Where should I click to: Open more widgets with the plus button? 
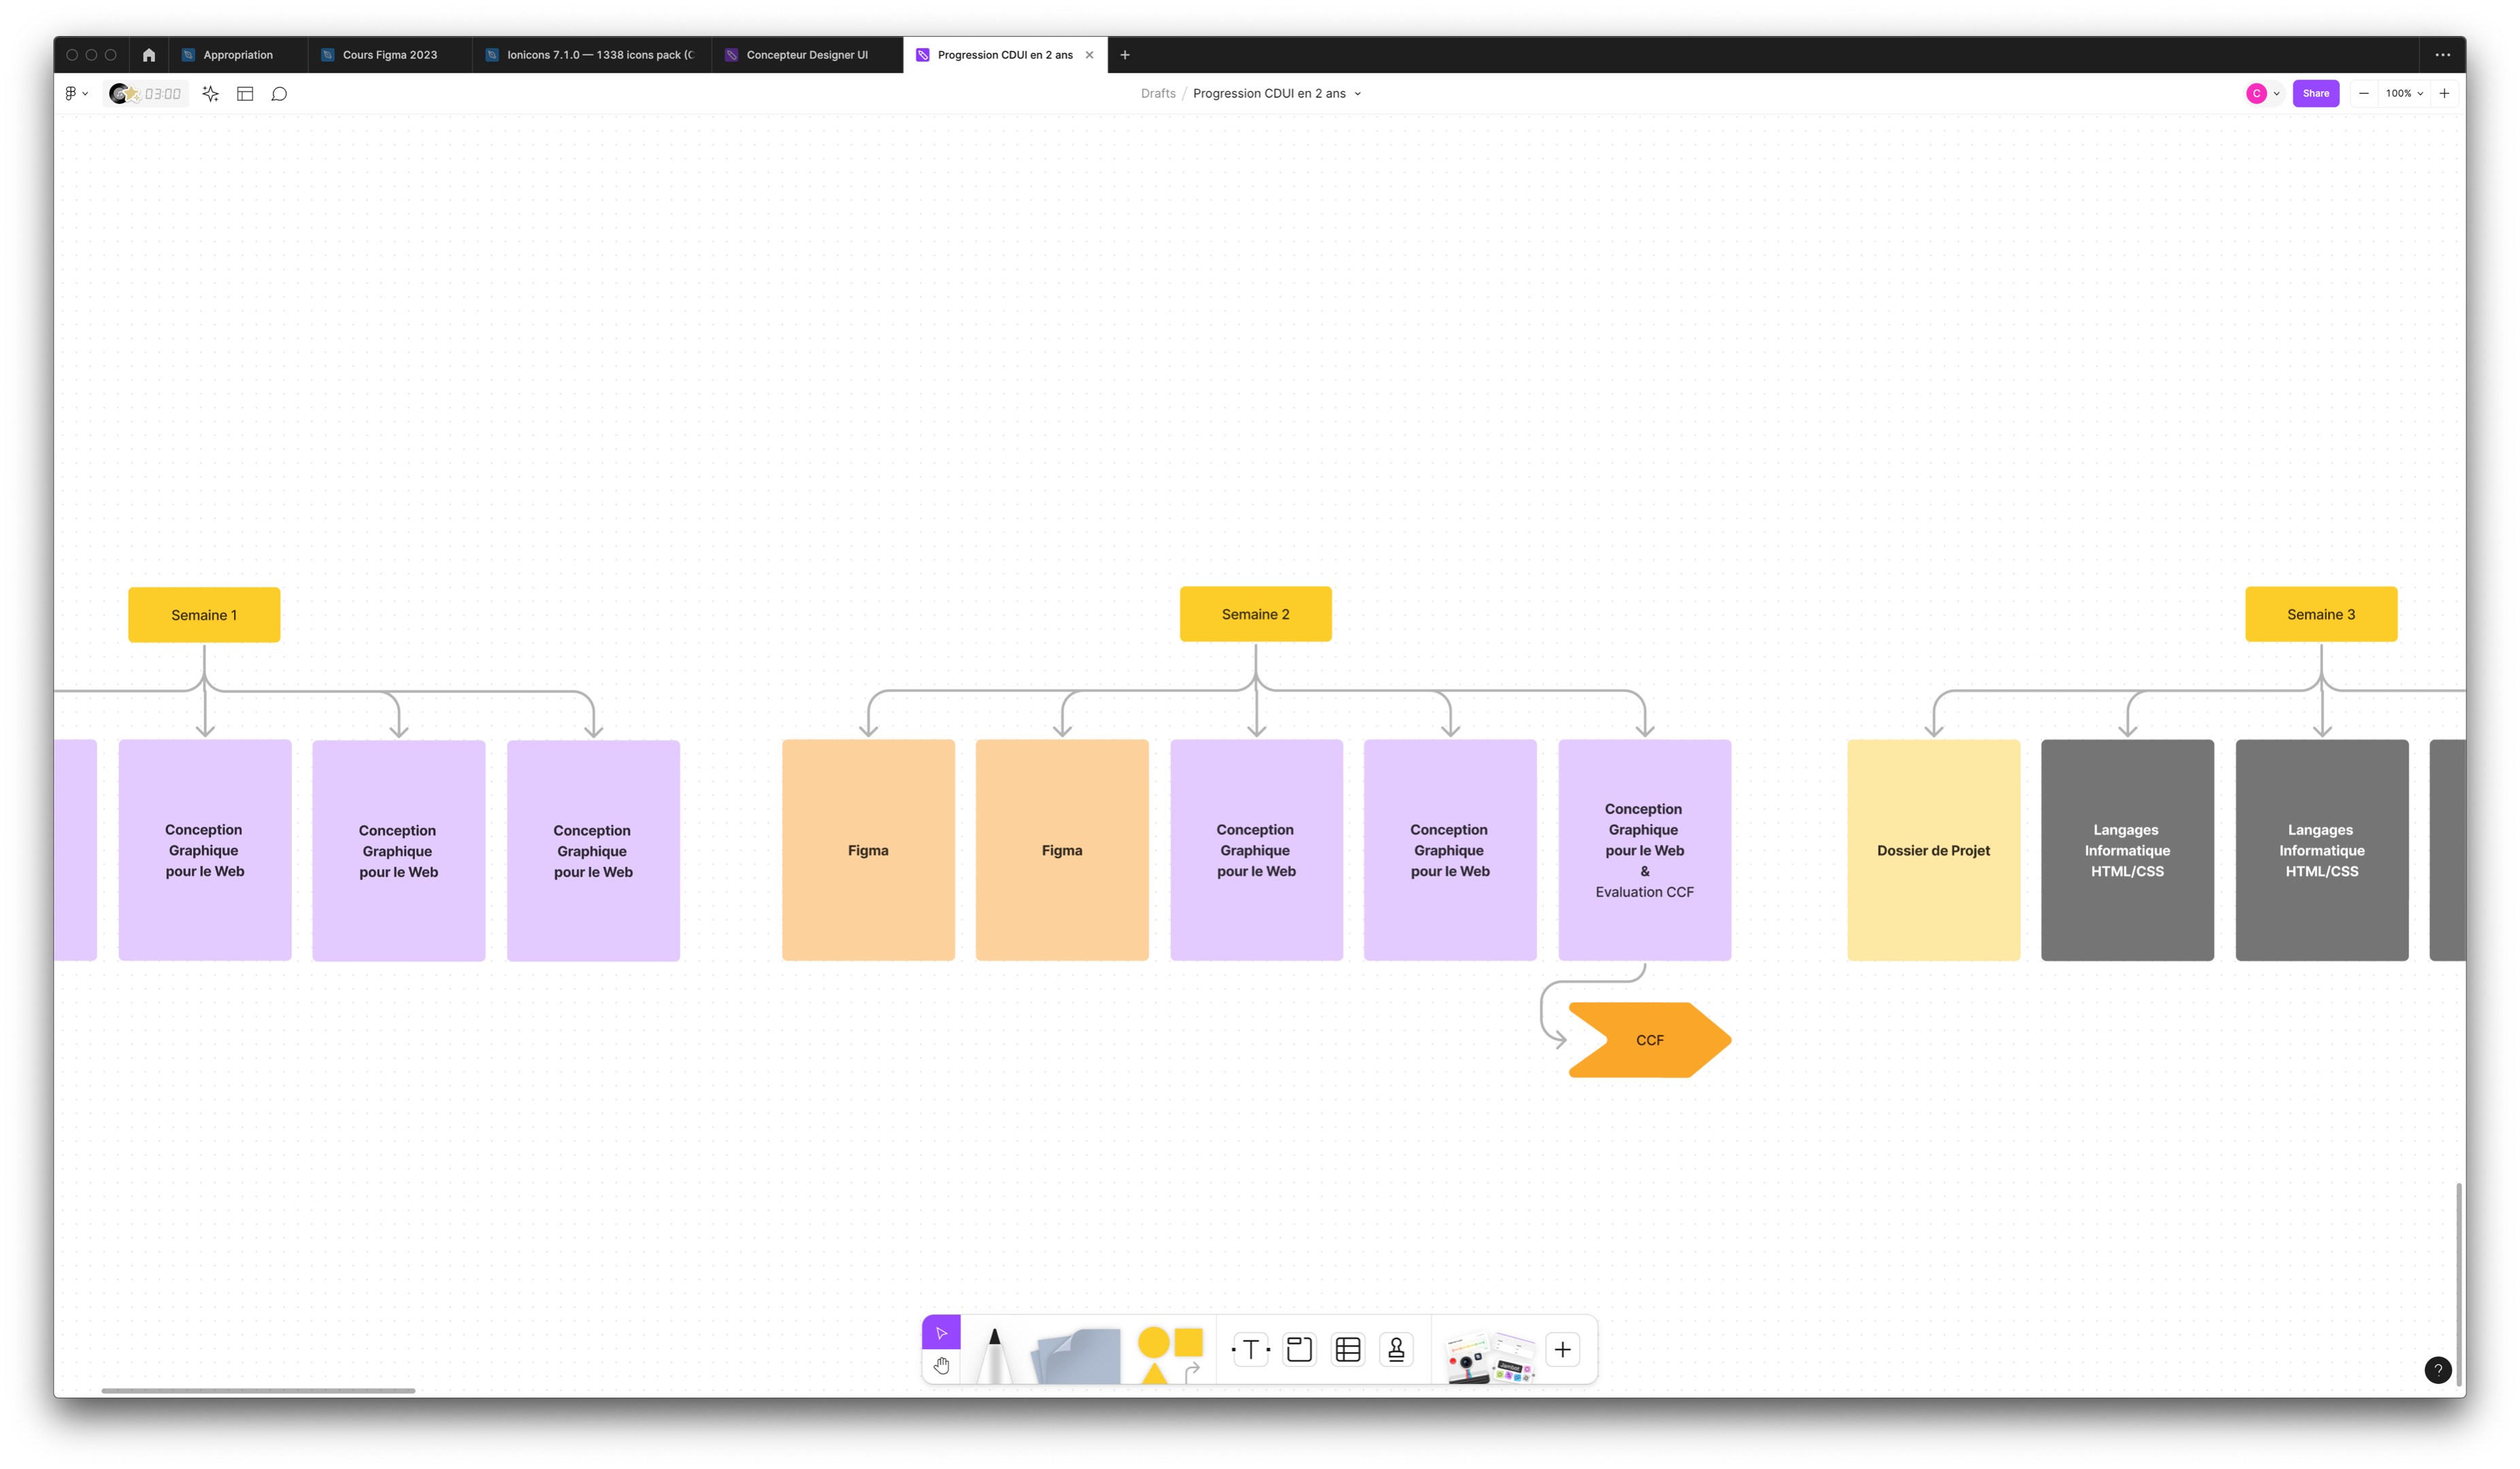pos(1562,1350)
